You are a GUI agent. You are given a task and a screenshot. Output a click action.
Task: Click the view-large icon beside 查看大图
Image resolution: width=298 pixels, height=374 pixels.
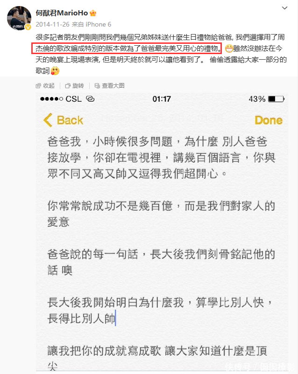[97, 86]
